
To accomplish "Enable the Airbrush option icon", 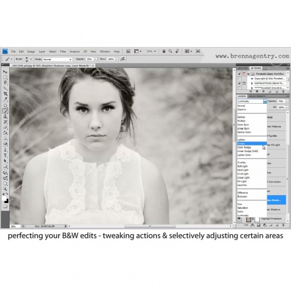I will point(123,59).
